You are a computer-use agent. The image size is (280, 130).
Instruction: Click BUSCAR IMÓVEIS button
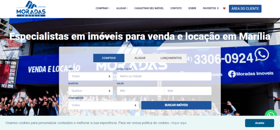[176, 105]
